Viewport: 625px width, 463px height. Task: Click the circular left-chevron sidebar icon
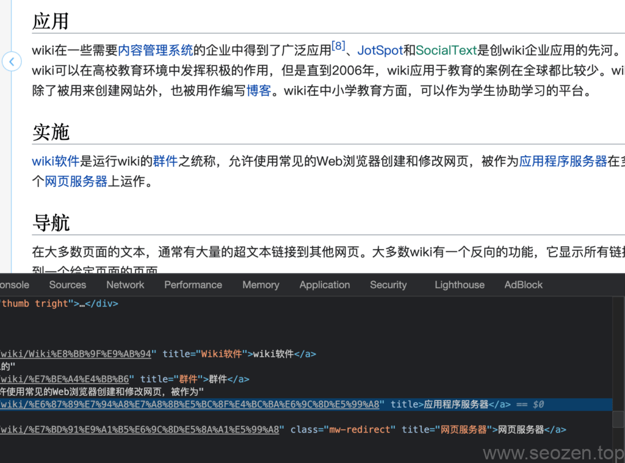12,62
